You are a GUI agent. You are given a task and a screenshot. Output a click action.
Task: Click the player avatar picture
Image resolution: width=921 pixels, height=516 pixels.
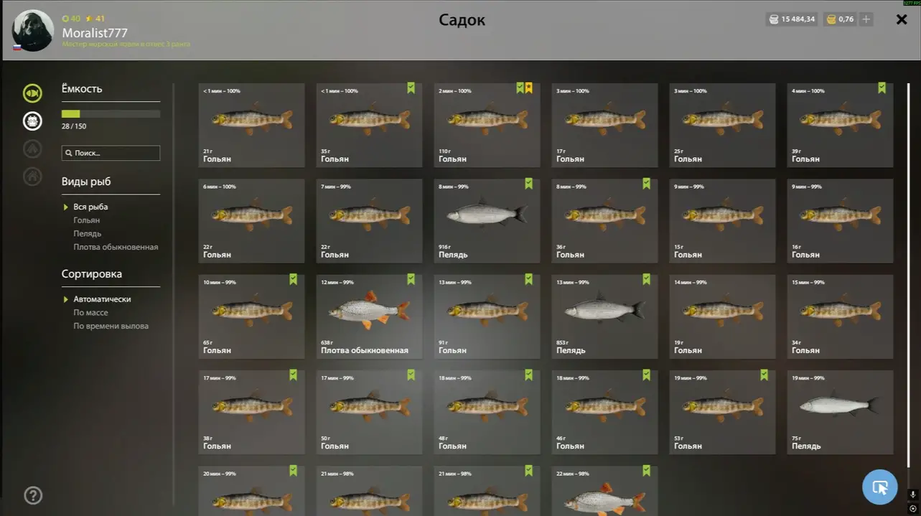[33, 31]
